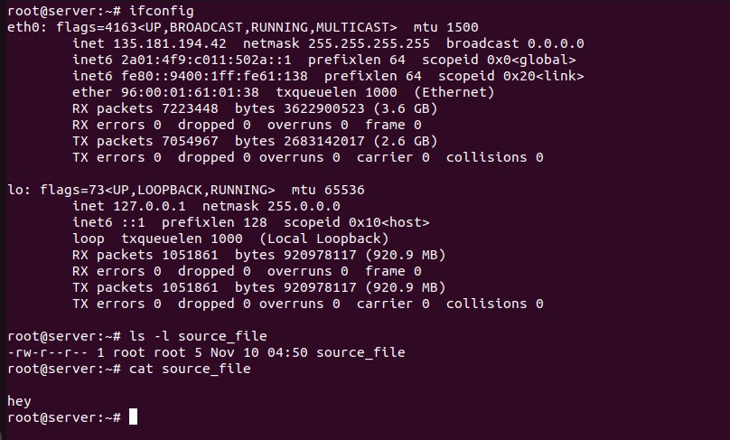This screenshot has height=440, width=730.
Task: Click the loopback address 127.0.0.1
Action: point(149,206)
